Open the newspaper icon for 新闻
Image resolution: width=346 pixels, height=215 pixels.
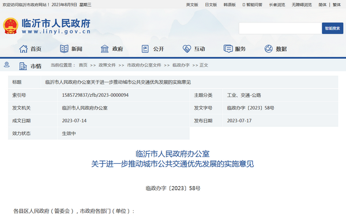click(64, 49)
